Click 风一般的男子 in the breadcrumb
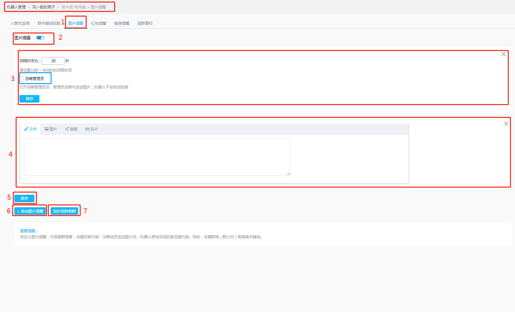 (x=43, y=7)
